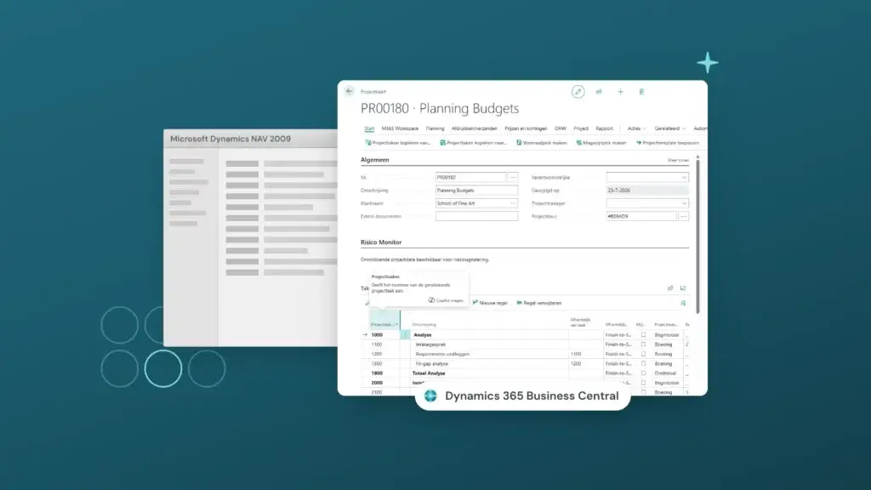Click the Copilot vragen button in the tooltip
The height and width of the screenshot is (490, 871).
click(446, 300)
